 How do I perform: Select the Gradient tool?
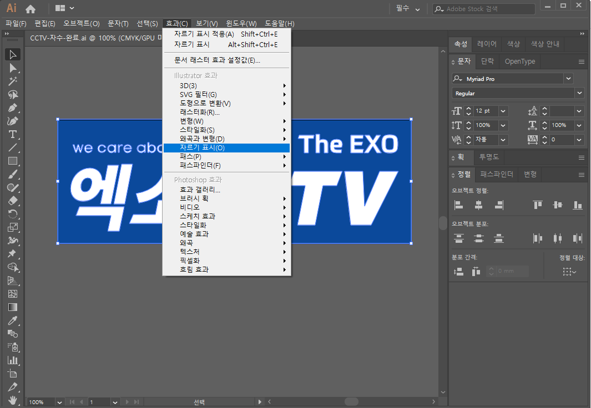coord(12,307)
